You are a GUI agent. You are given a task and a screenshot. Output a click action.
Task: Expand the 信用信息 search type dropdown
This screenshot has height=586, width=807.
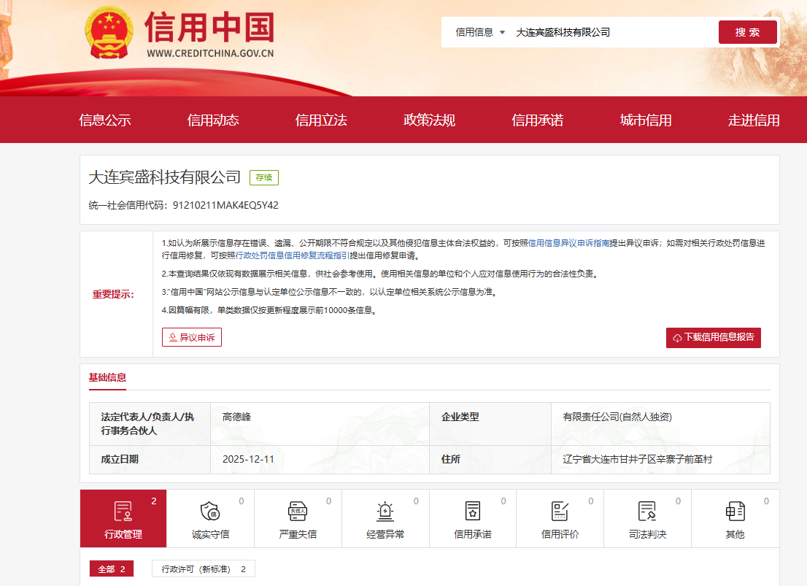480,32
